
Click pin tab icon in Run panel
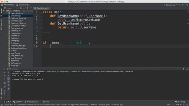[x=4, y=87]
